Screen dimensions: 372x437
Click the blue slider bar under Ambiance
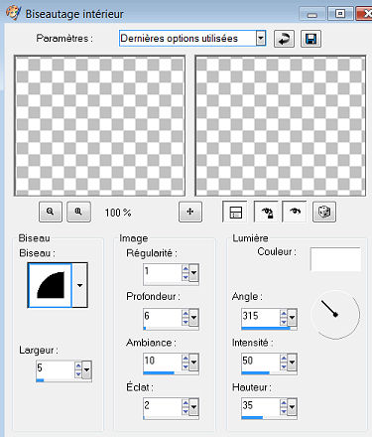(x=159, y=373)
